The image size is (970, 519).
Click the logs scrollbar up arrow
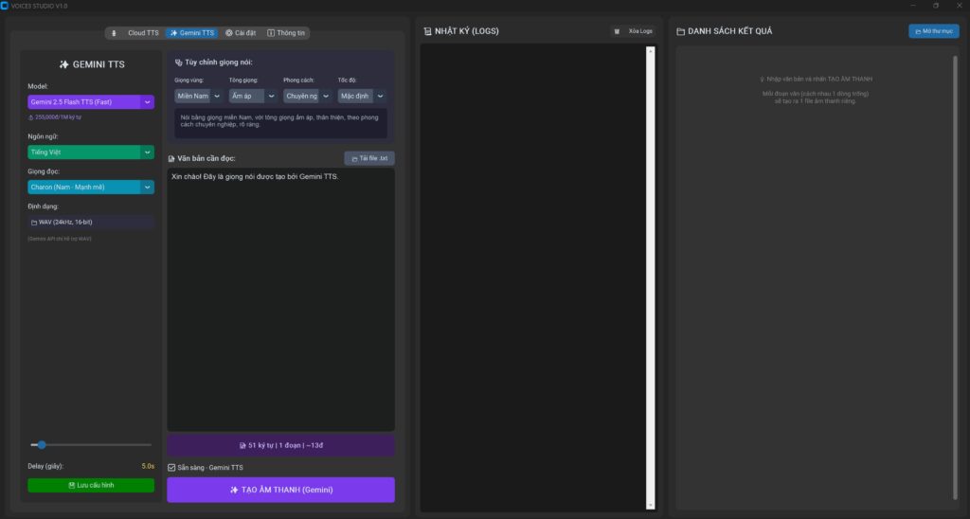[x=650, y=51]
